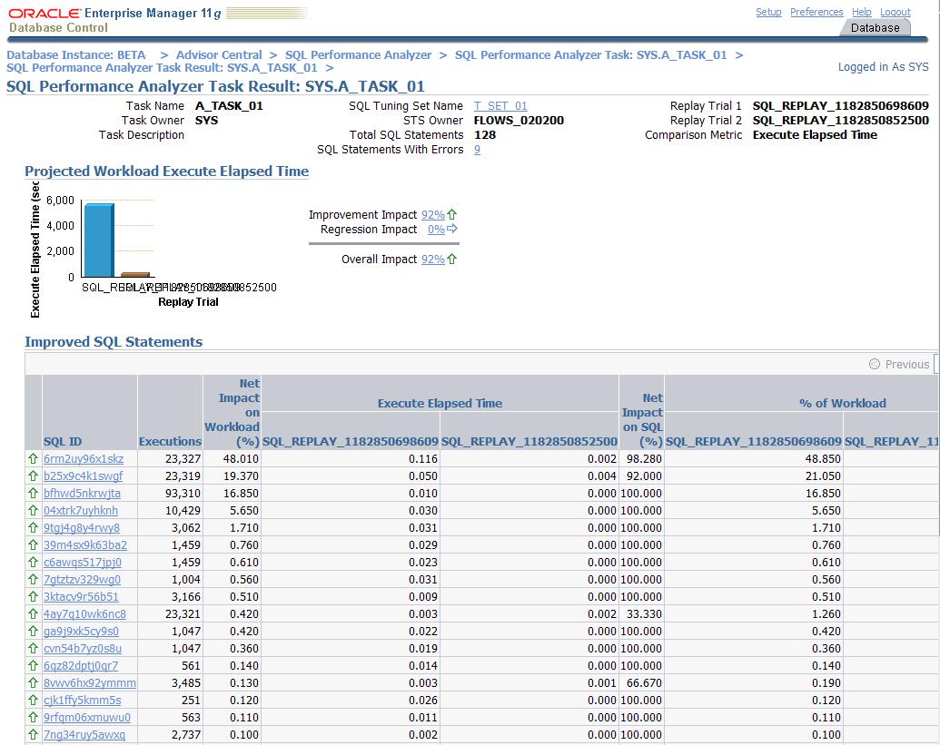Viewport: 940px width, 745px height.
Task: Open the Database tab
Action: pyautogui.click(x=875, y=28)
